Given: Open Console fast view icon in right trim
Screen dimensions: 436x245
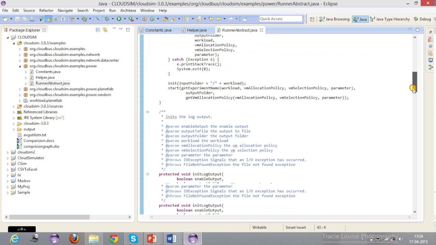Looking at the screenshot, I should tap(431, 60).
